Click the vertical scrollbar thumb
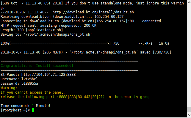Image resolution: width=191 pixels, height=118 pixels. [x=189, y=110]
